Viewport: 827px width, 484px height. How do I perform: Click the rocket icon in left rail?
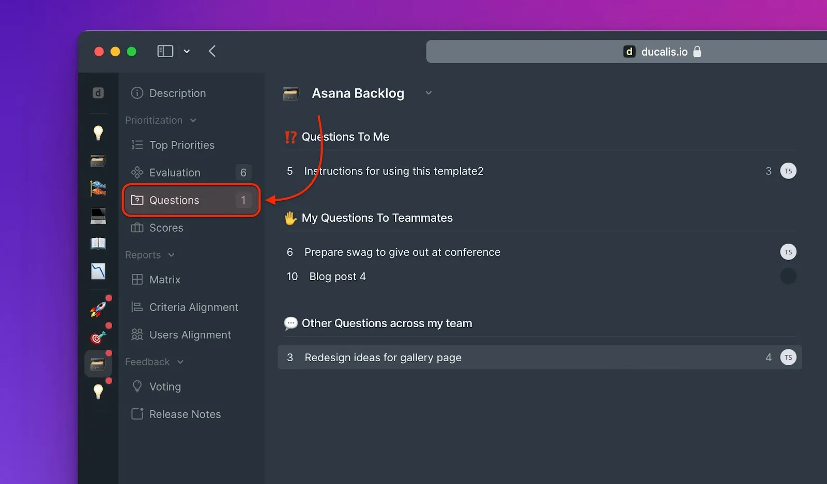[x=98, y=309]
